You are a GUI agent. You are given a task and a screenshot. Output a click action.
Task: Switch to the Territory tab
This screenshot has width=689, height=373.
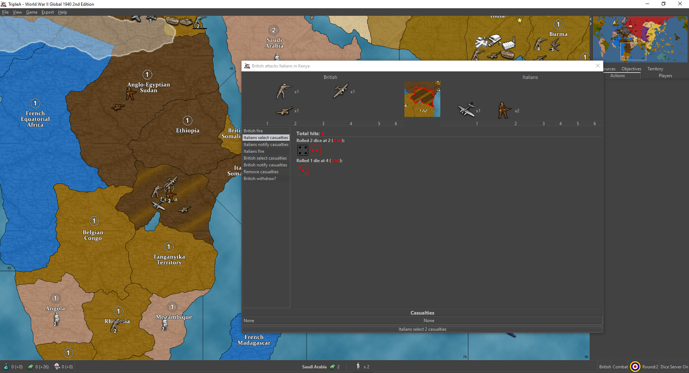[x=655, y=69]
